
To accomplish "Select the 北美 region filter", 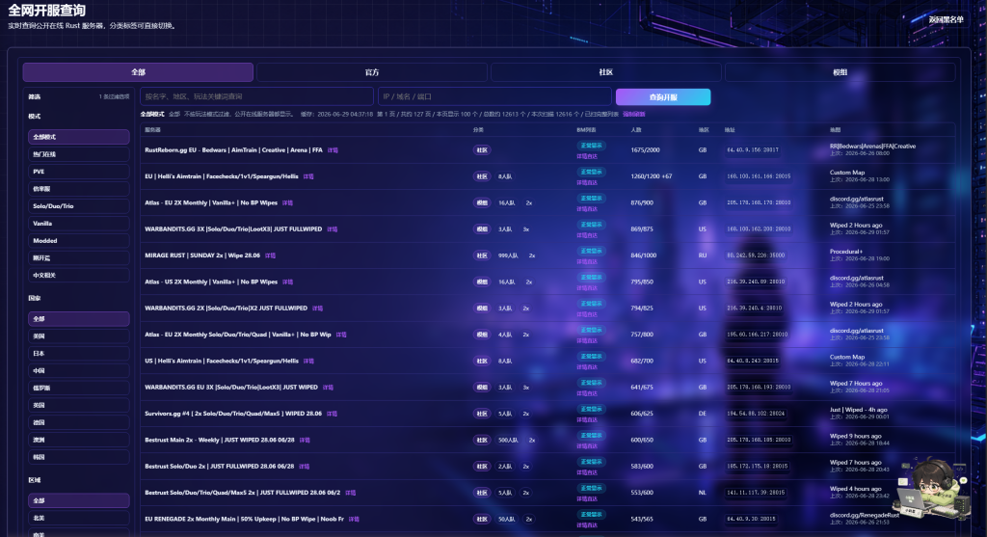I will (79, 518).
